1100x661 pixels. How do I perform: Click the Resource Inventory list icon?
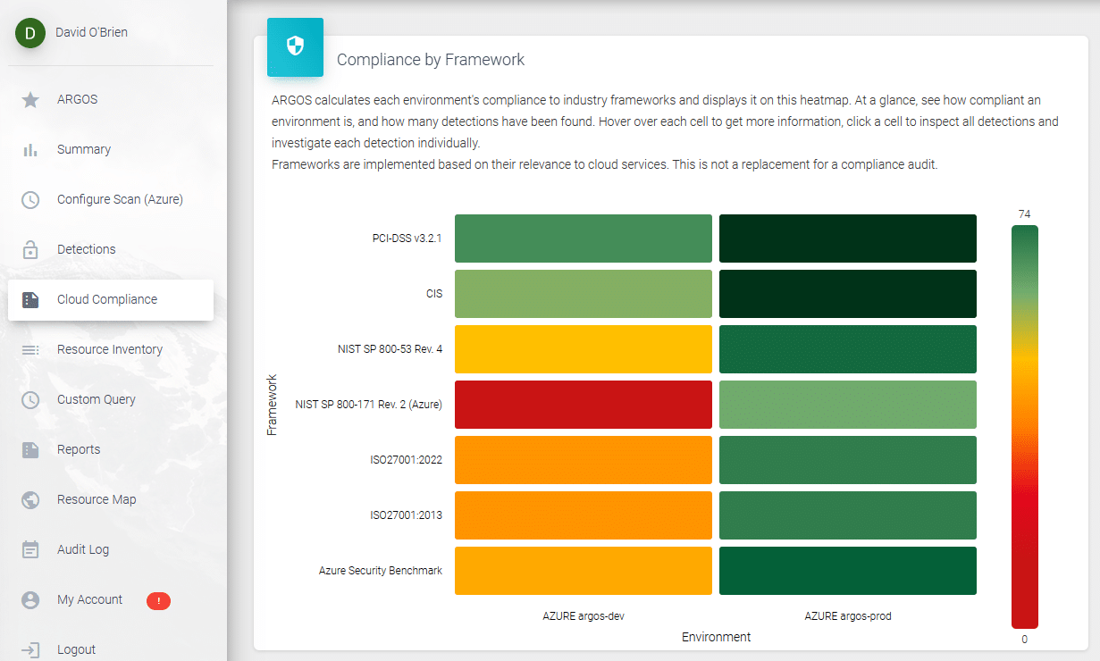pos(28,349)
